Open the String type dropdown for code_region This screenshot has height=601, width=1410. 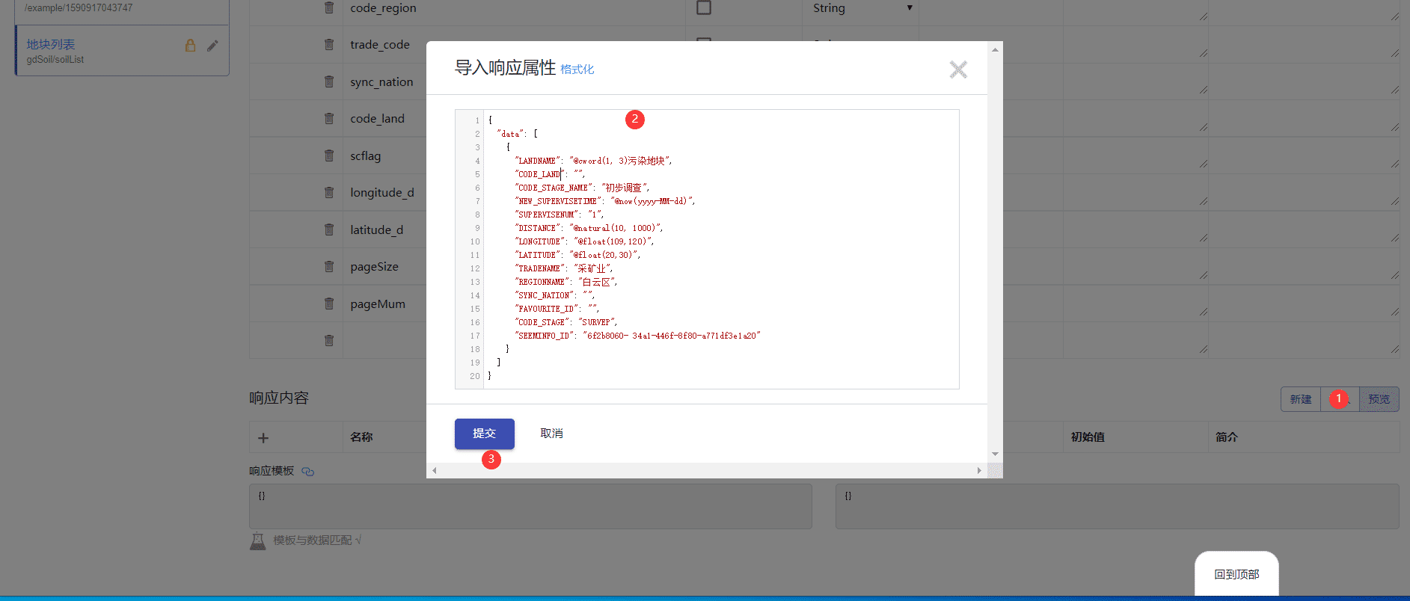point(862,7)
